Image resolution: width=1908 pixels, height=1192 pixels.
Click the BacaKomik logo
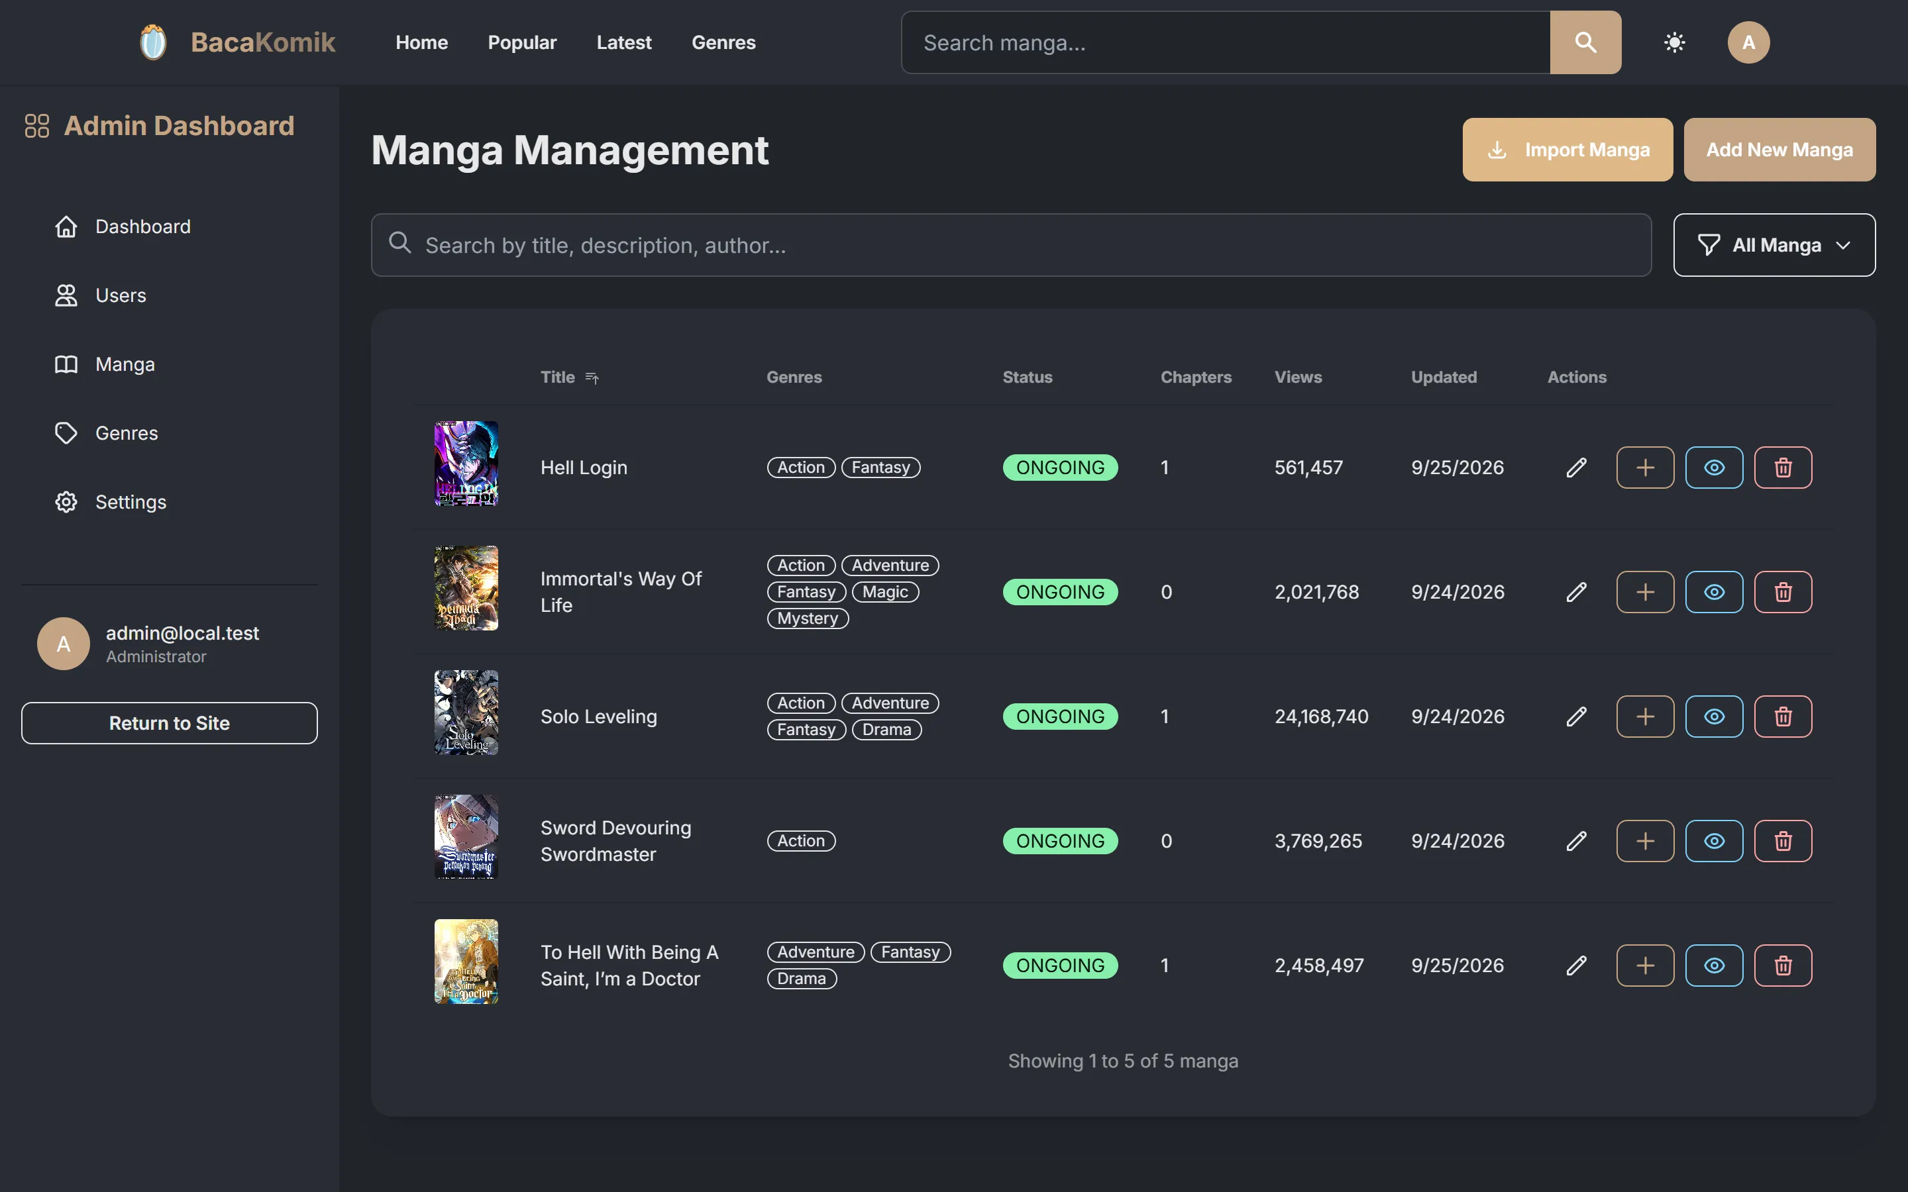coord(237,42)
